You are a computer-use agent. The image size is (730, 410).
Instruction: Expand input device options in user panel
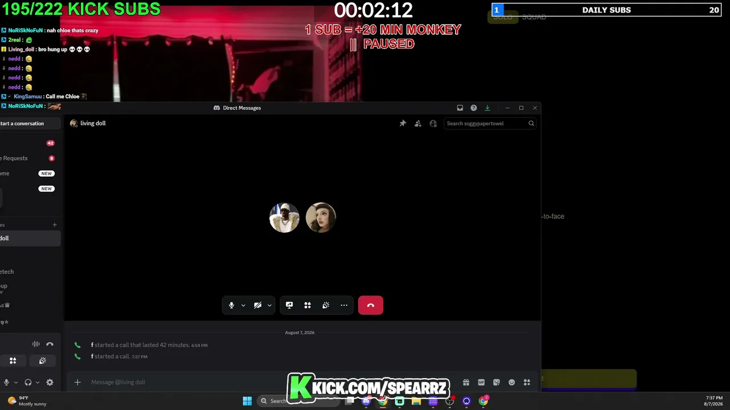(x=16, y=382)
